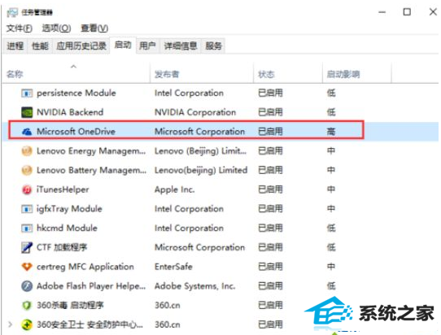This screenshot has height=335, width=441.
Task: Open the 选项(O) menu
Action: 56,28
